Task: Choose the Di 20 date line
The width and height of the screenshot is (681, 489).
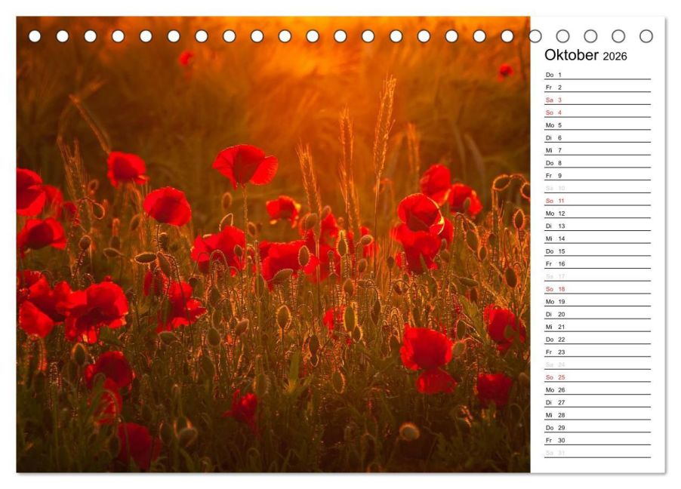Action: [x=598, y=314]
